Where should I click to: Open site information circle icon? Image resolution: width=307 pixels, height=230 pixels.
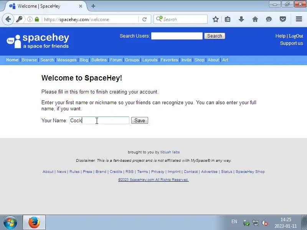click(x=30, y=19)
